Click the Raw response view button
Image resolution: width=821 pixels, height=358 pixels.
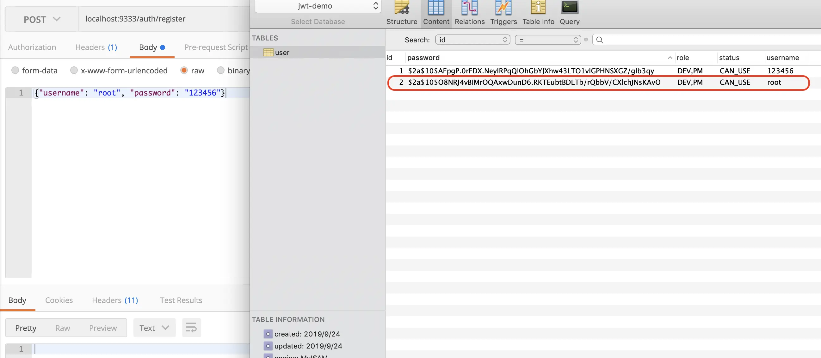click(63, 328)
